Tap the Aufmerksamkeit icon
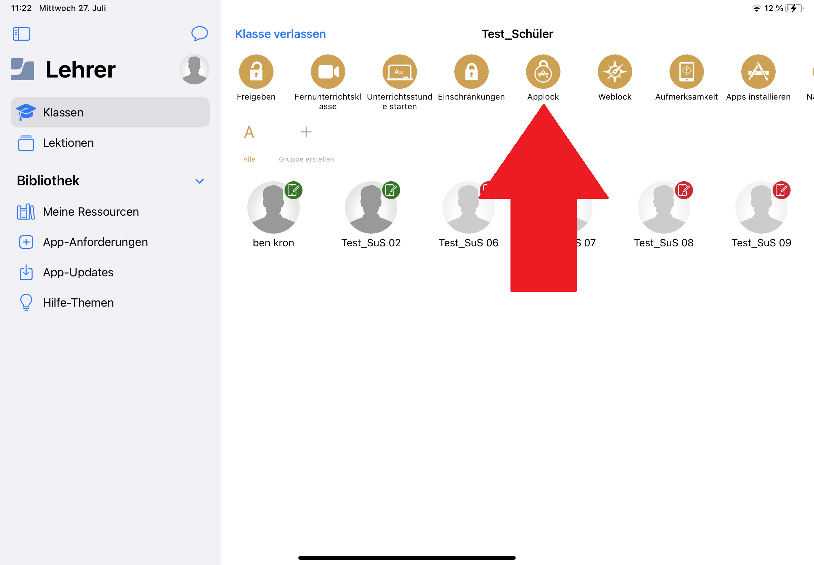Image resolution: width=814 pixels, height=565 pixels. [x=686, y=72]
